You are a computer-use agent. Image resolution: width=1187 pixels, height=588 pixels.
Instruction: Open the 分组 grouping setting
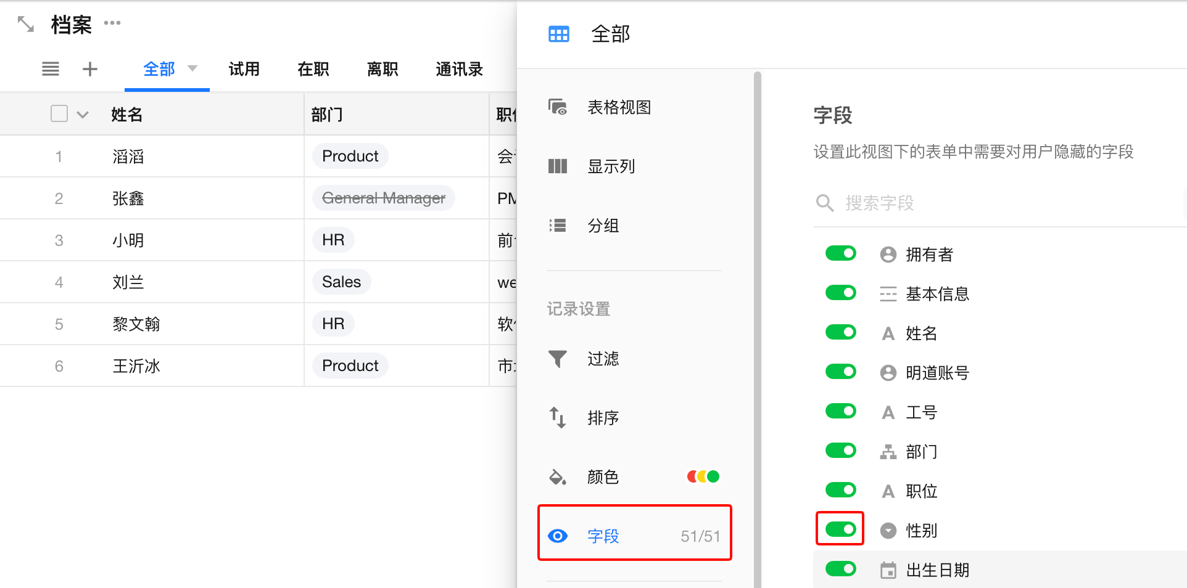[x=603, y=226]
